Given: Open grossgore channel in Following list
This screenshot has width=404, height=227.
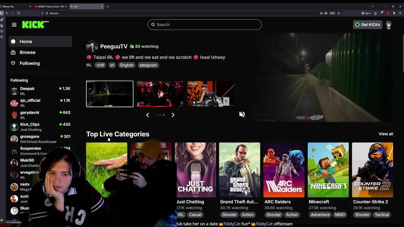Looking at the screenshot, I should coord(40,139).
